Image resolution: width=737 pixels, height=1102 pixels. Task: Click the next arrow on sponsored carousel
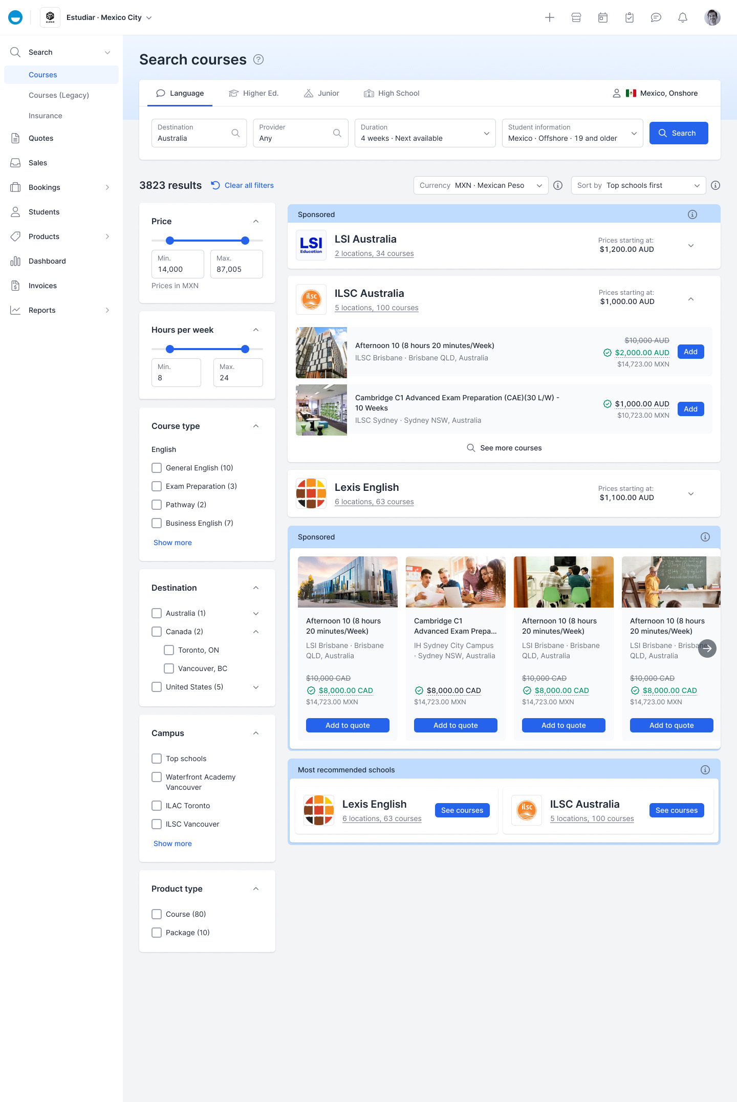[707, 649]
